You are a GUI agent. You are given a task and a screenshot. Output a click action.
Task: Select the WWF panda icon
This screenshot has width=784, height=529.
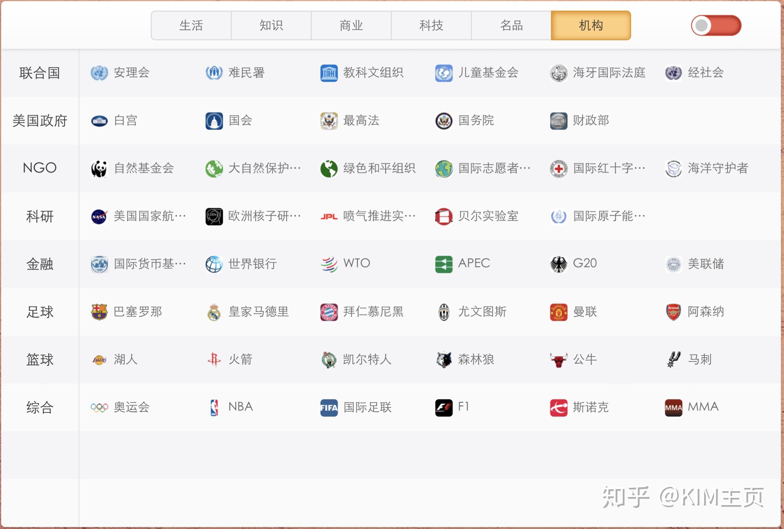[99, 169]
